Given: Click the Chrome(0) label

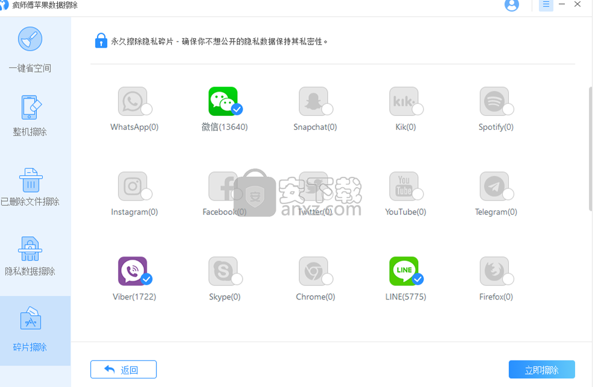Looking at the screenshot, I should pos(316,297).
